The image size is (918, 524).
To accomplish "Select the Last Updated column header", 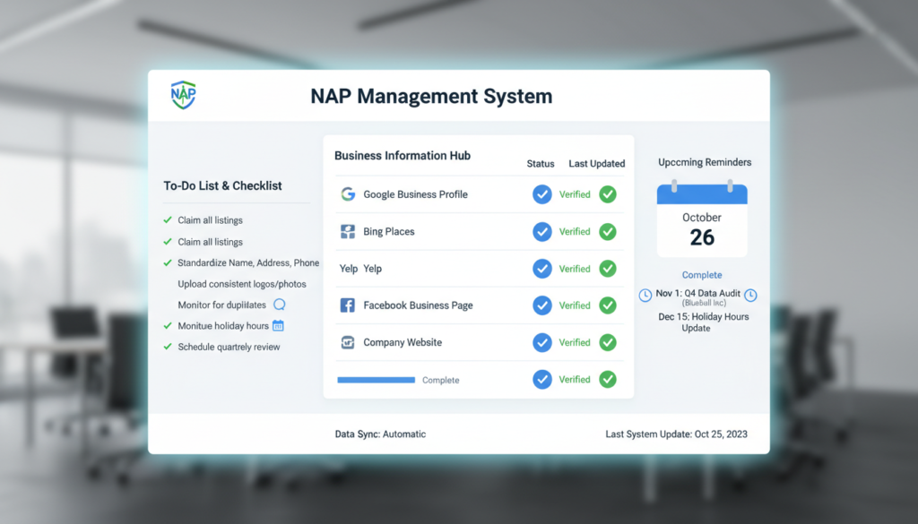I will point(596,164).
